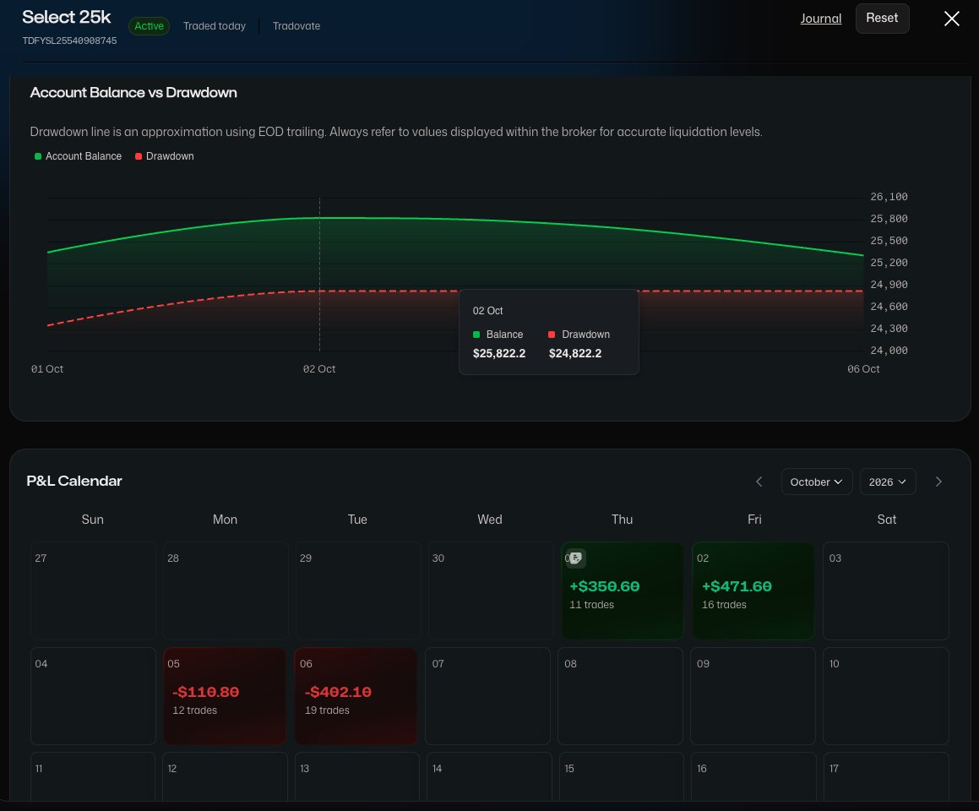This screenshot has height=811, width=979.
Task: Open the October 06 -$402.10 day cell
Action: point(356,696)
